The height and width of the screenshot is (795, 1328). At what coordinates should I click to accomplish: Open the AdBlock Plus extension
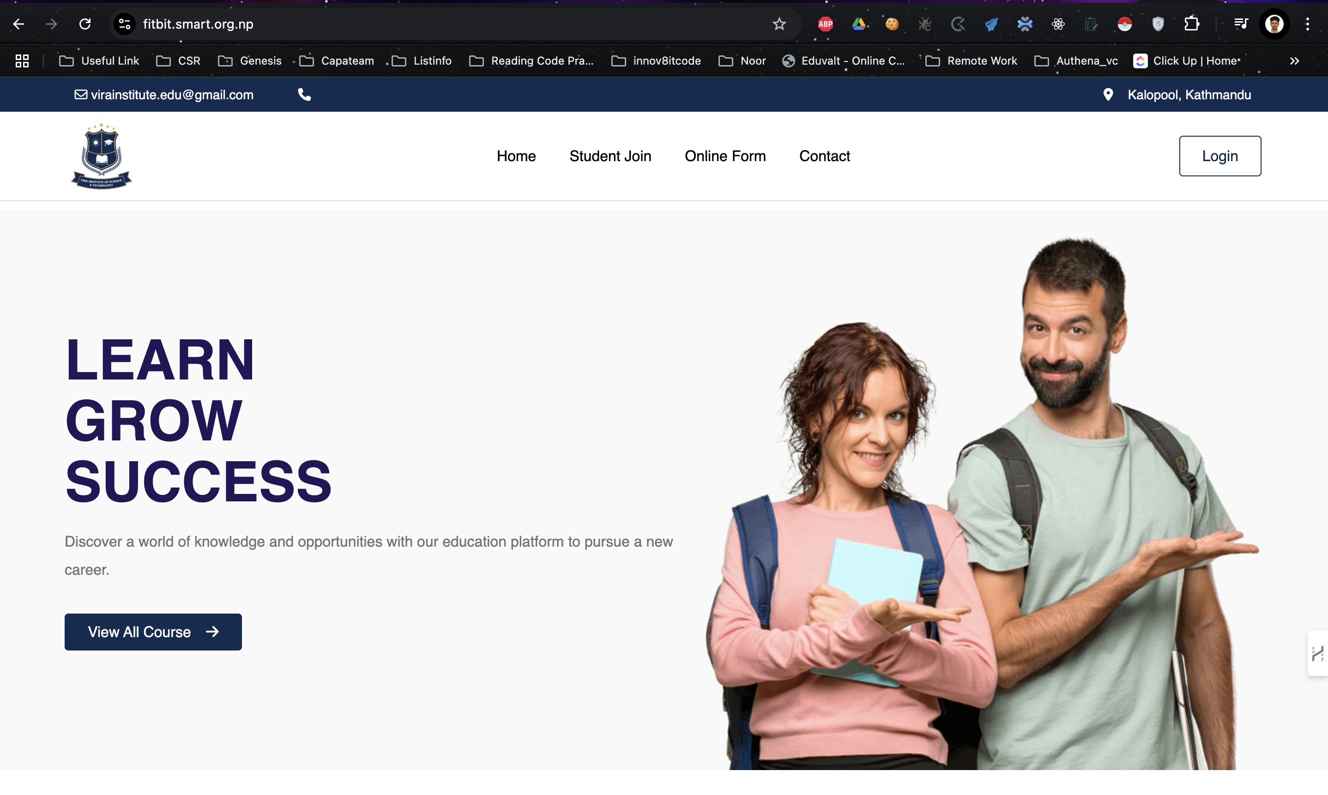pyautogui.click(x=825, y=24)
